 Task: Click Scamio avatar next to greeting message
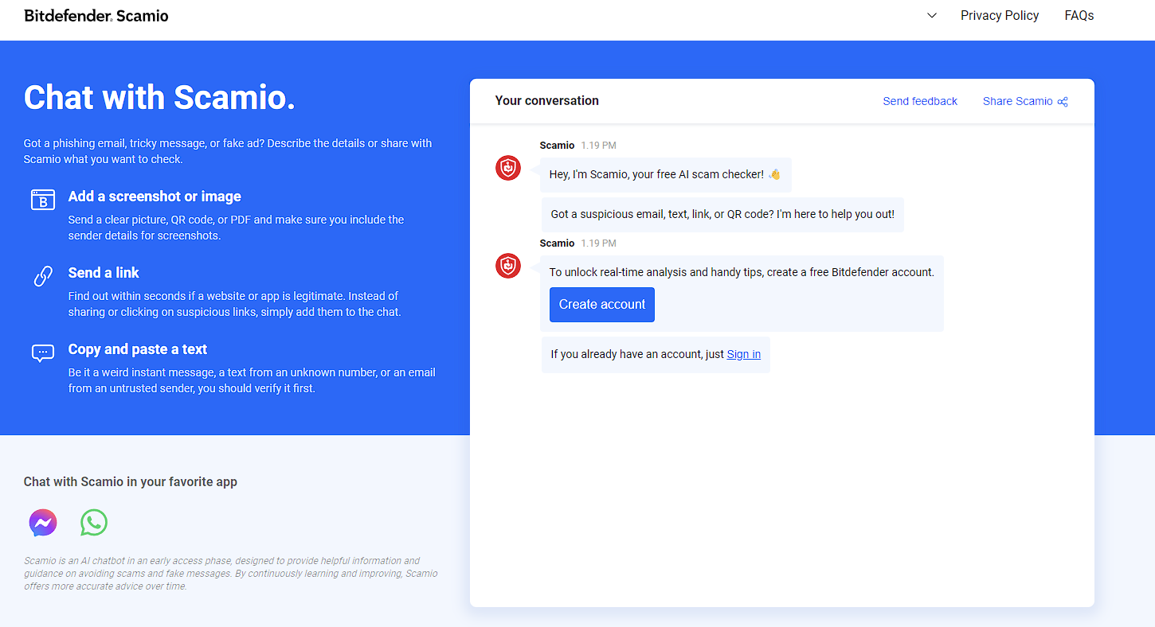(508, 168)
